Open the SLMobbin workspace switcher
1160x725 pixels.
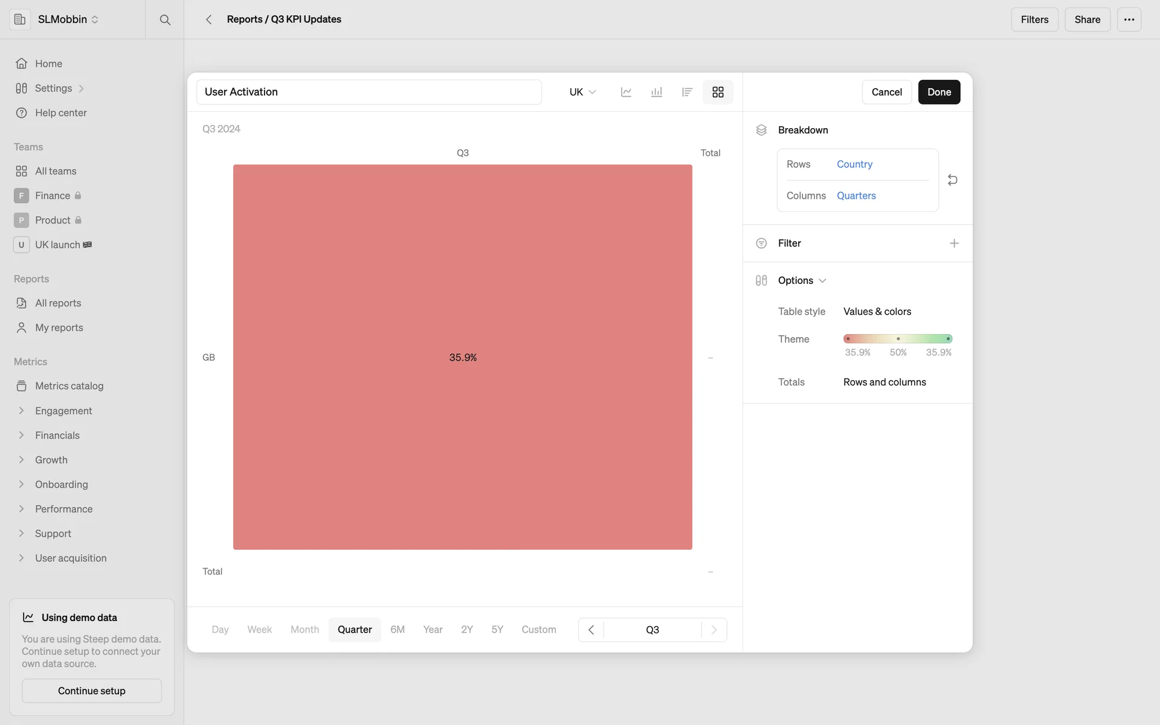coord(68,20)
